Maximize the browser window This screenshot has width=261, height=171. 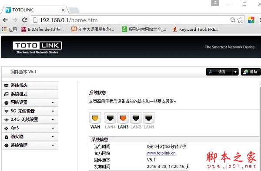click(244, 4)
